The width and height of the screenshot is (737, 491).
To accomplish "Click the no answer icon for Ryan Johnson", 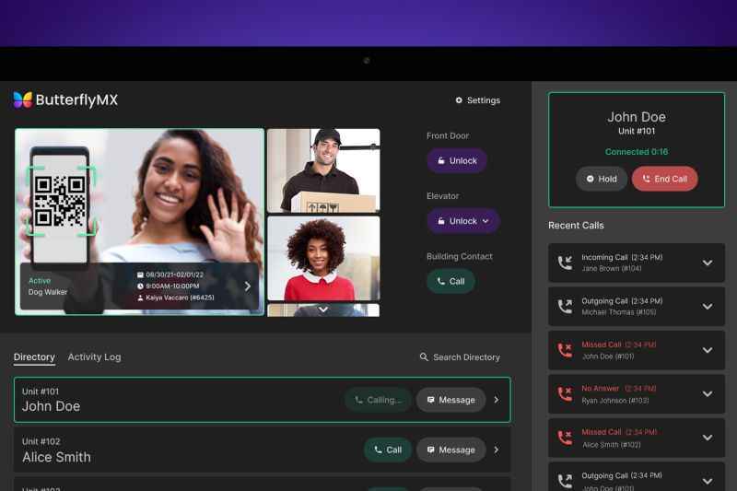I will [565, 394].
